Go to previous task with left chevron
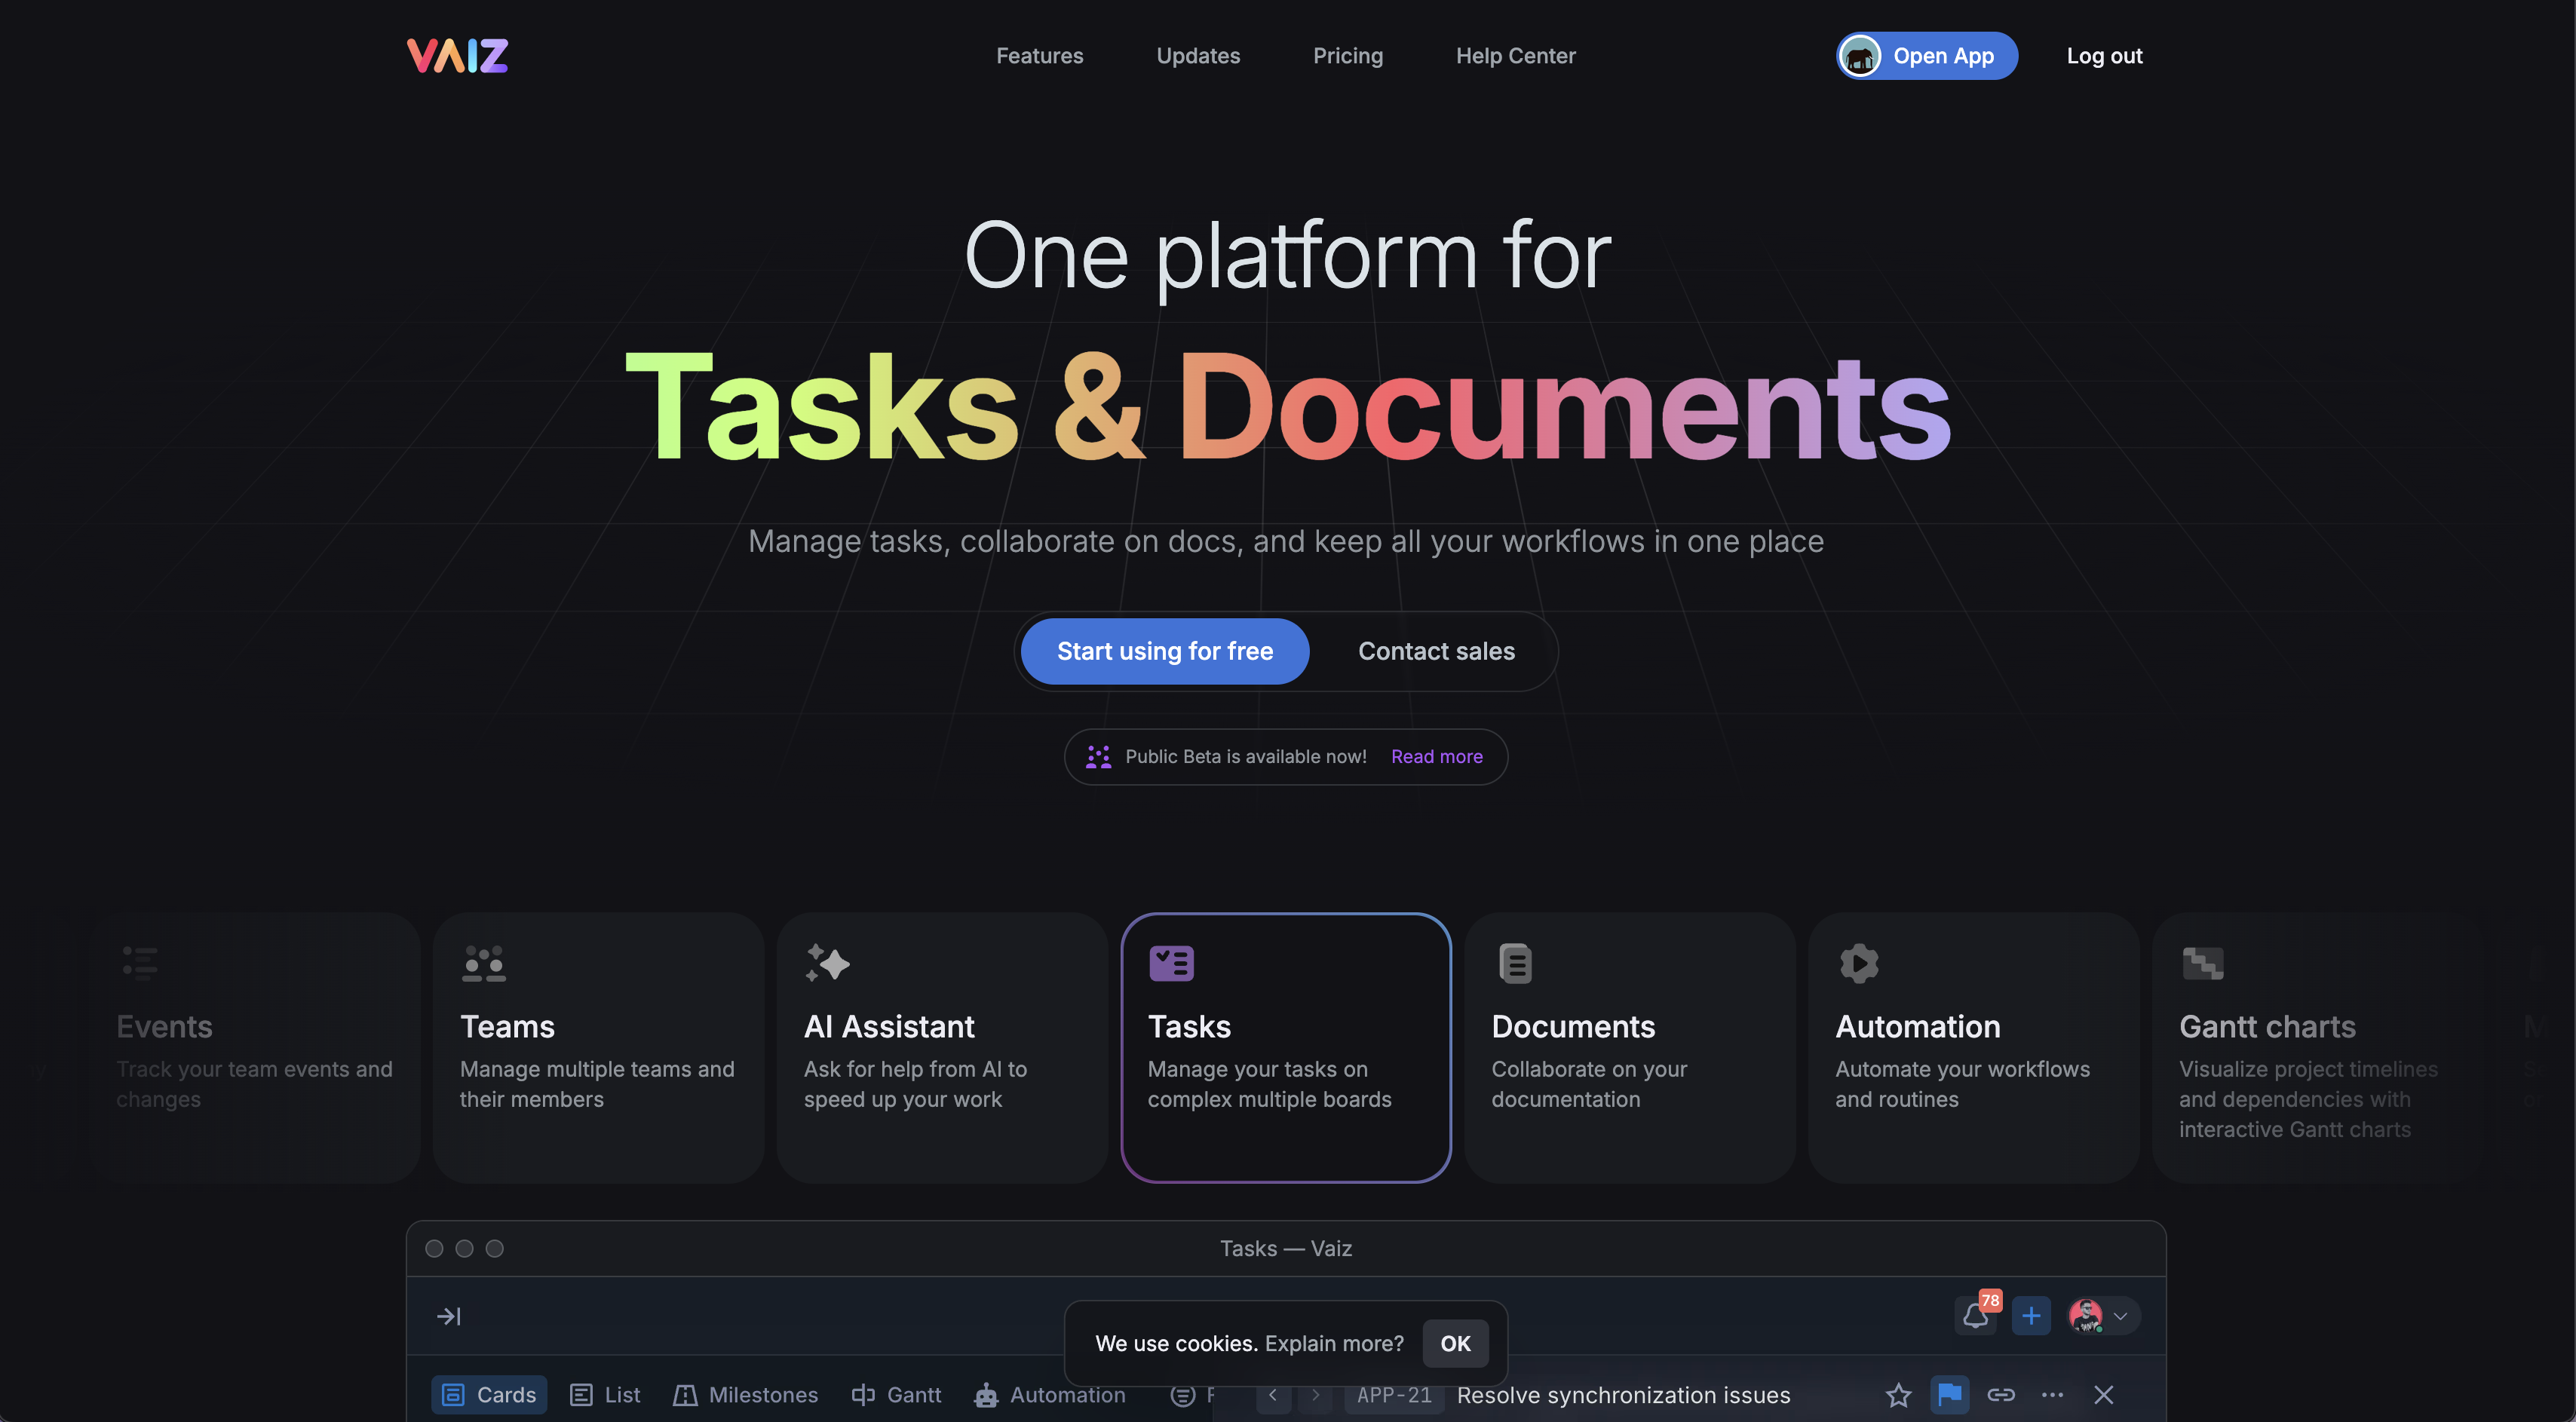Screen dimensions: 2576x1422 point(1273,1395)
